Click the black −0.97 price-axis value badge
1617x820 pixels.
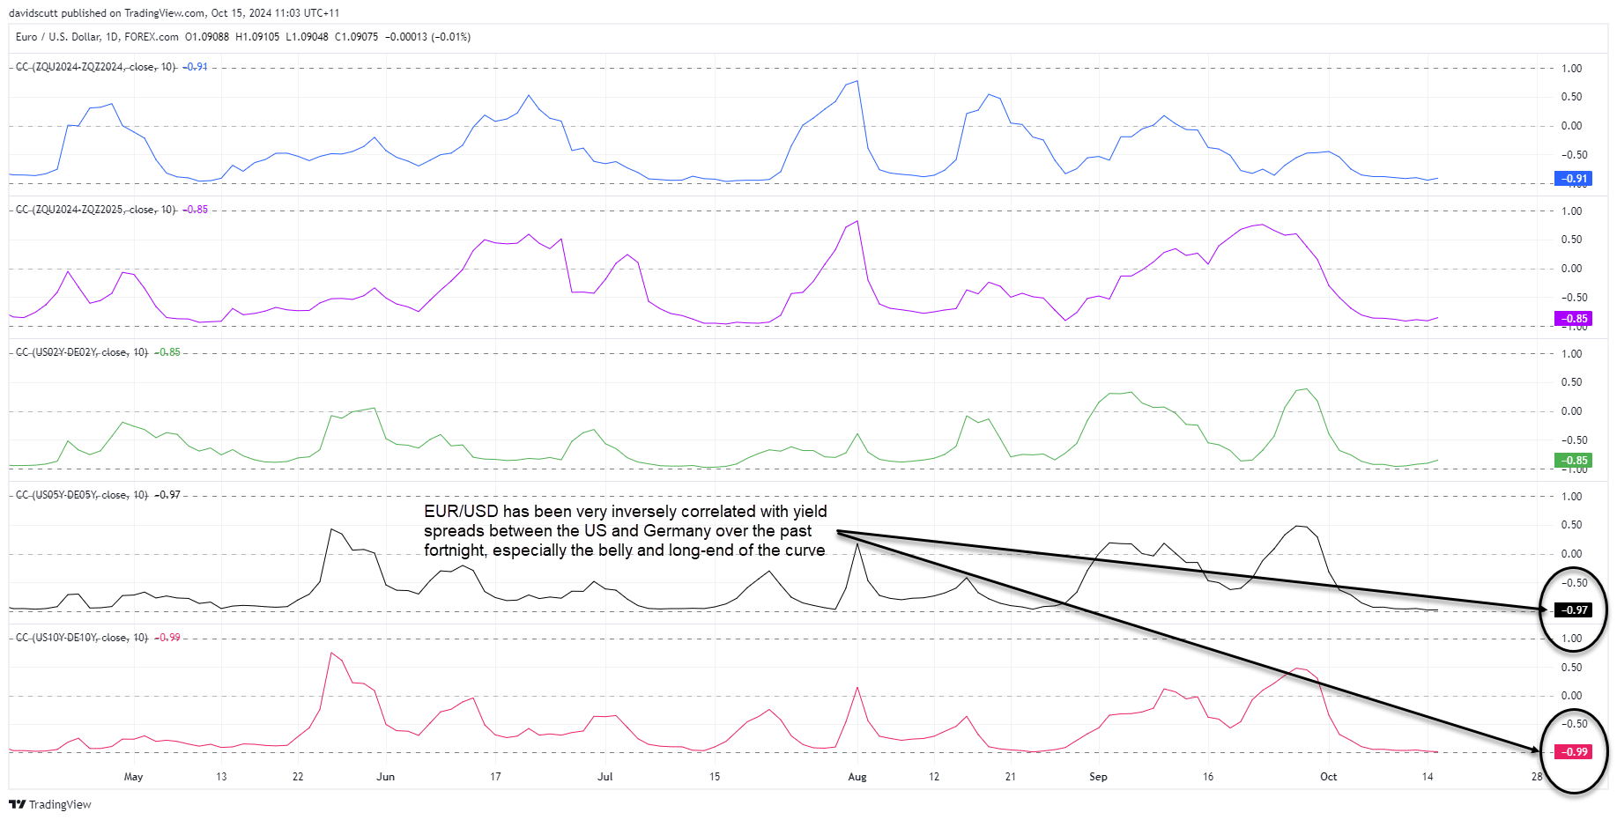click(1573, 610)
